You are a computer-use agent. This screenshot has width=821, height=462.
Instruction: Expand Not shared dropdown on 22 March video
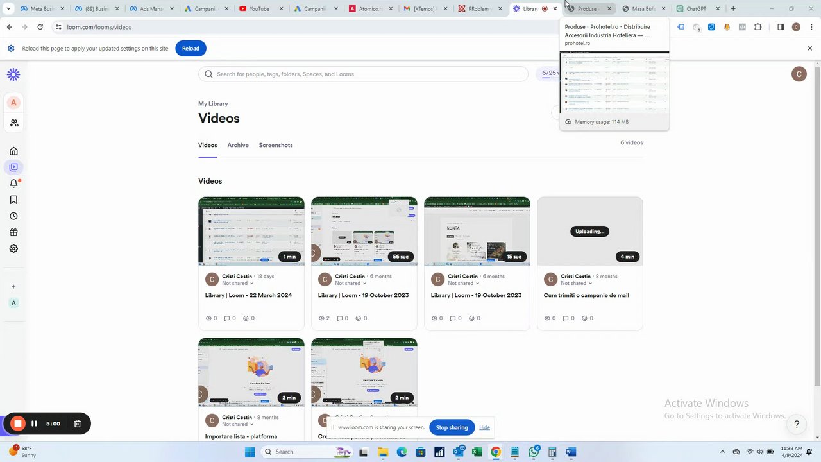pos(237,283)
